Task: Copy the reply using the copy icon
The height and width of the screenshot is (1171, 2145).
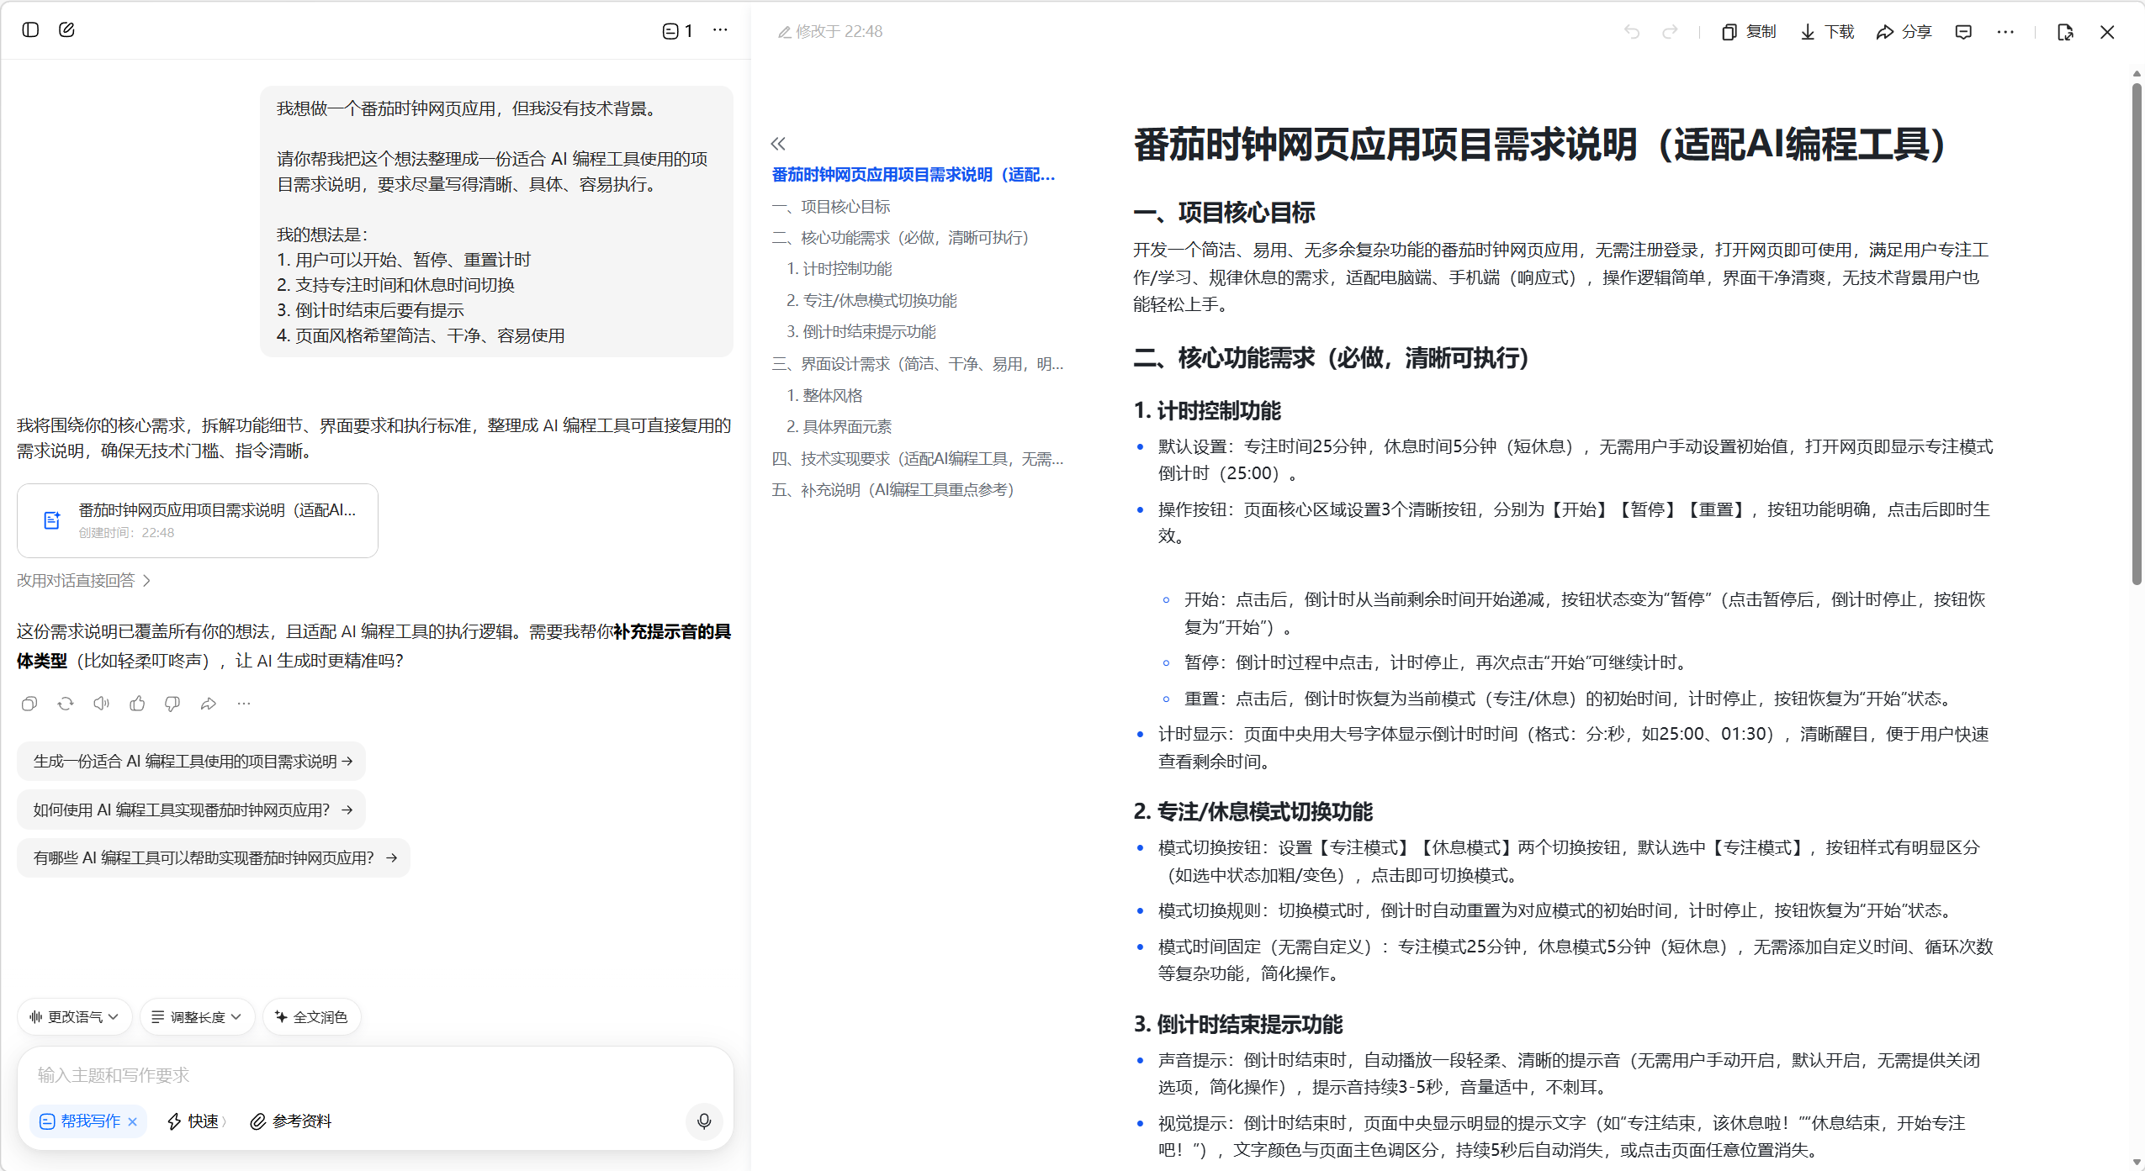Action: pos(29,704)
